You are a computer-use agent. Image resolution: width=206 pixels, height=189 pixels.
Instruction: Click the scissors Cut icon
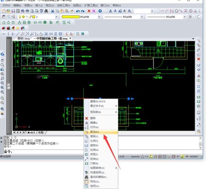[52, 11]
